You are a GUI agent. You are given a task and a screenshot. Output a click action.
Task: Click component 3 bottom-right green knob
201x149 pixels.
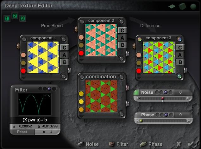click(x=179, y=76)
